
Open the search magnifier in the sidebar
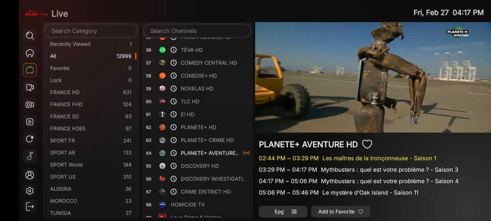[x=29, y=36]
